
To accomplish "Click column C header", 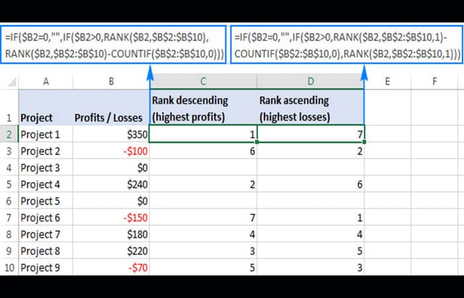I will point(203,81).
